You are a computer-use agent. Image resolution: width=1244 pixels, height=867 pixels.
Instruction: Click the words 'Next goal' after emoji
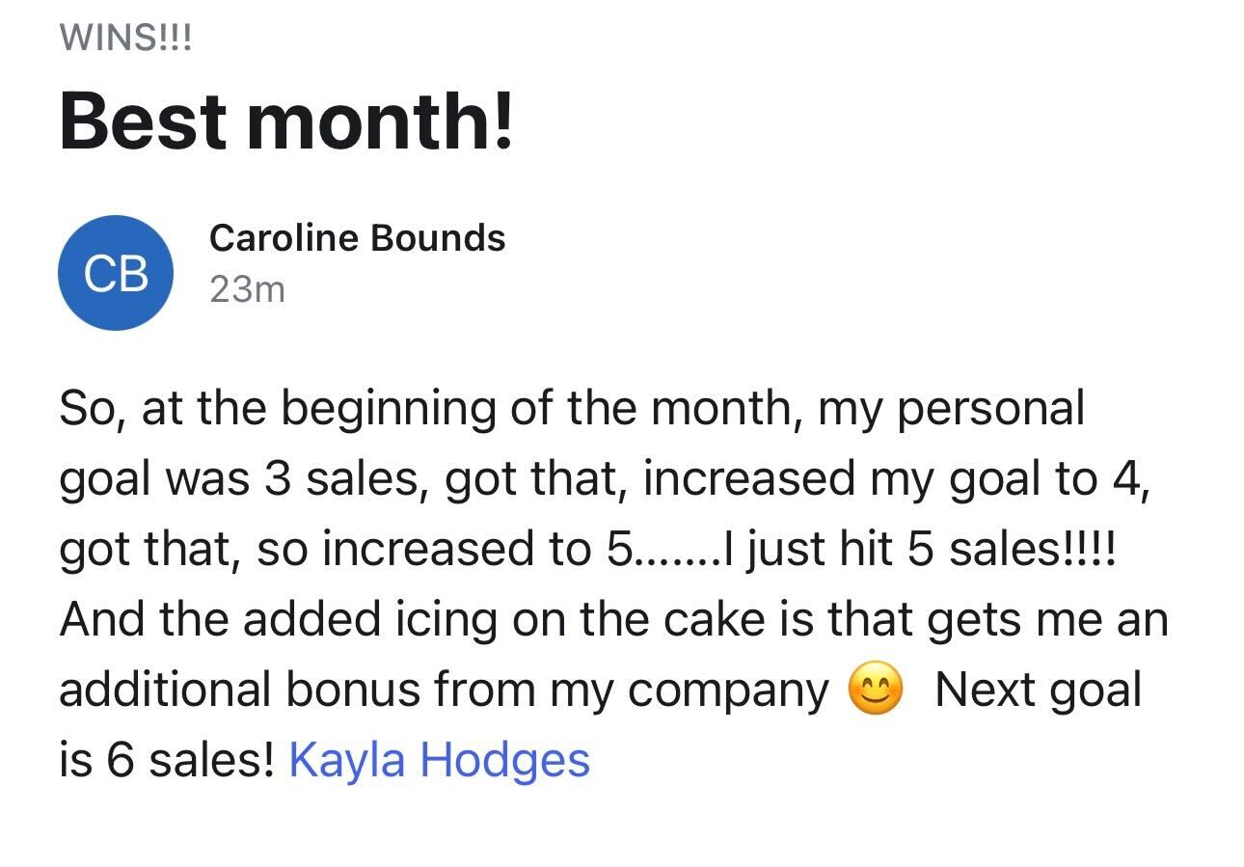[x=1038, y=691]
